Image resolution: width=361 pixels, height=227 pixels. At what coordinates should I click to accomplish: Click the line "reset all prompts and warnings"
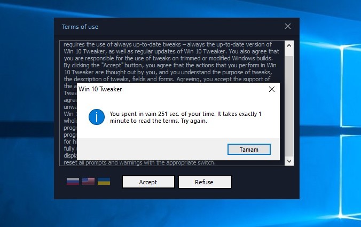point(139,162)
